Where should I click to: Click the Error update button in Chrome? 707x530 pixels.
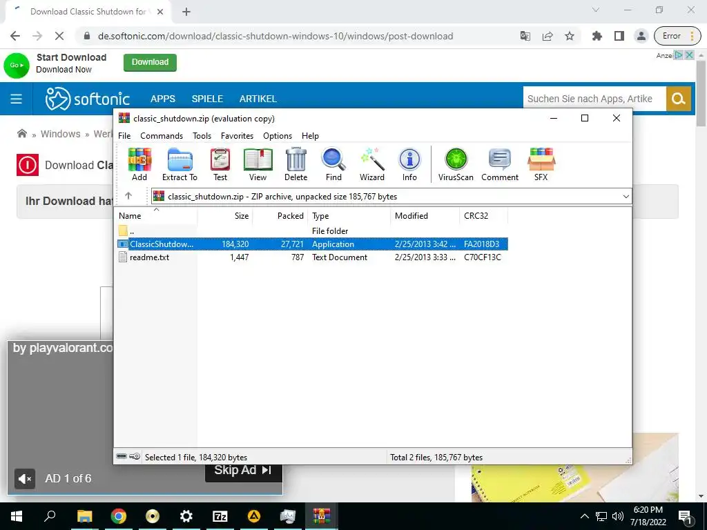click(677, 36)
